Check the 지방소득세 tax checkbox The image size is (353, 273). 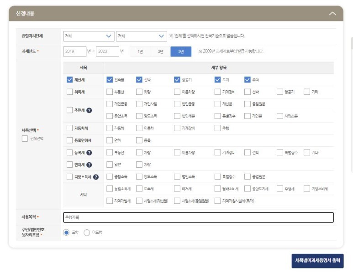69,177
